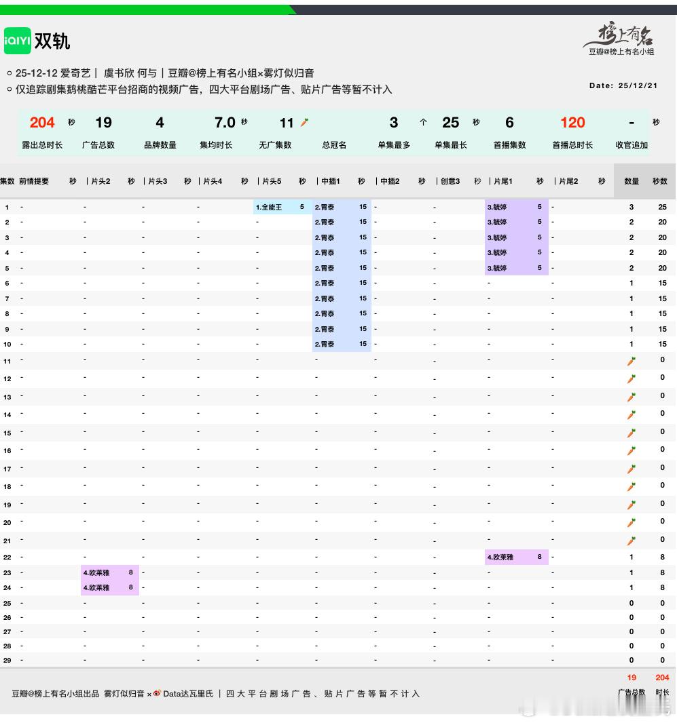The image size is (677, 723).
Task: Click the 中插2 column header
Action: click(x=390, y=181)
